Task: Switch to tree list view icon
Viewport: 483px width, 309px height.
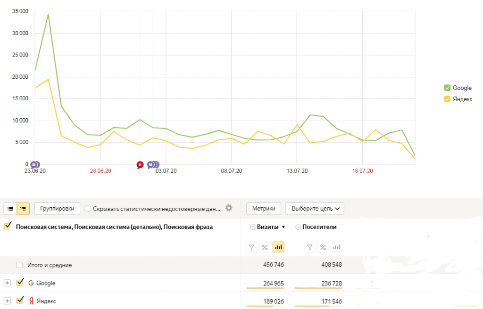Action: click(23, 209)
